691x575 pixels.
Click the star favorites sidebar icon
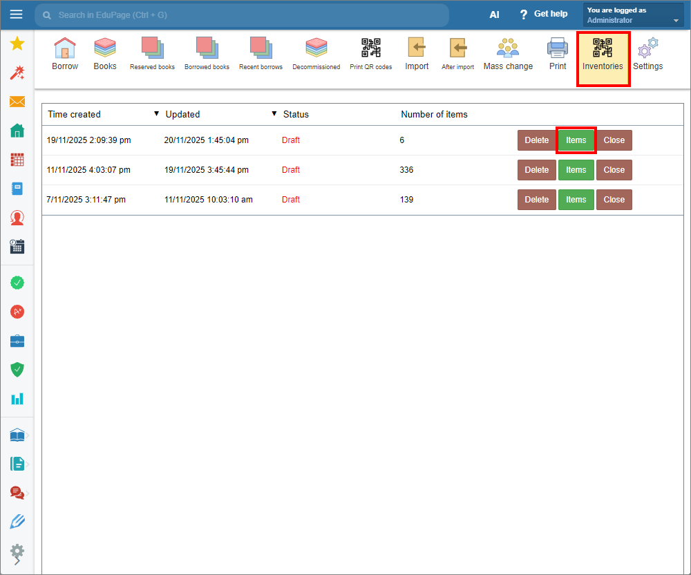17,44
